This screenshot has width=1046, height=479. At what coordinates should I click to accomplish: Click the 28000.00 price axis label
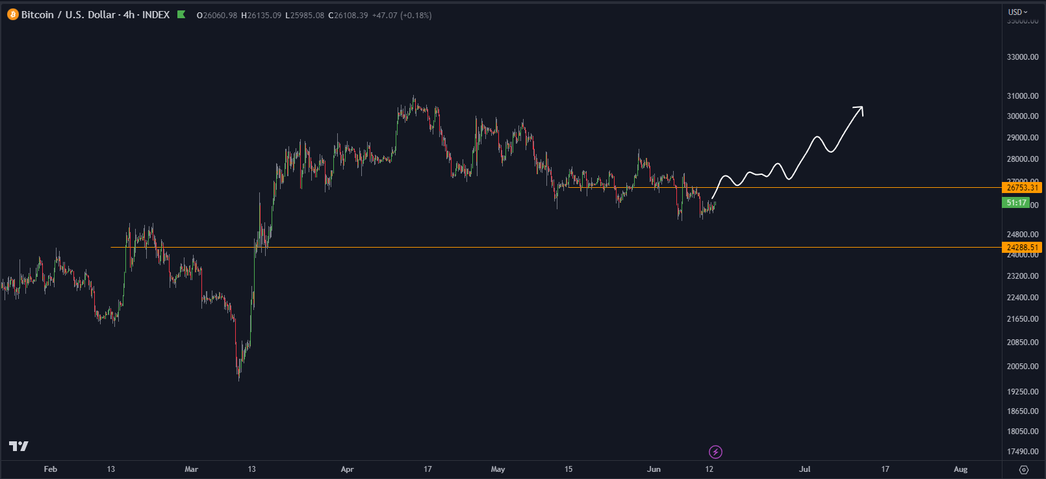(1023, 159)
